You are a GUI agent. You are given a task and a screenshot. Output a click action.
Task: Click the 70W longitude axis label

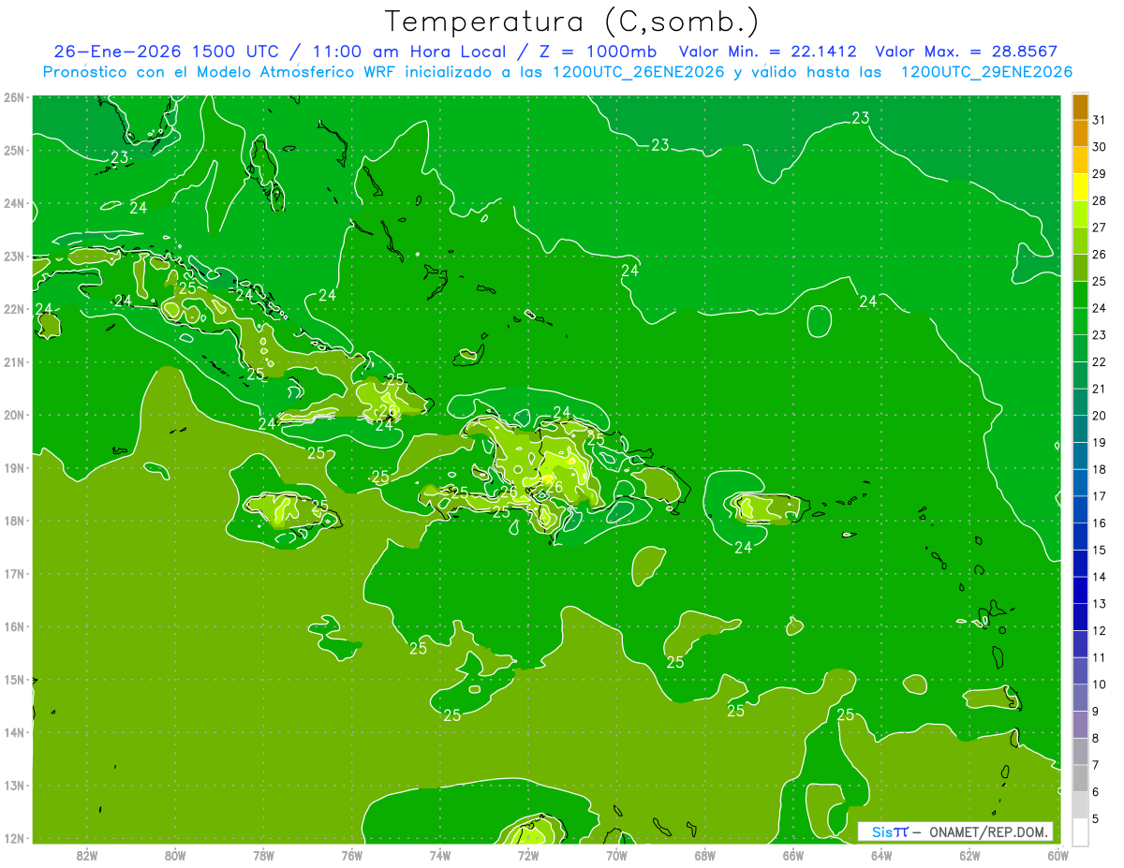pyautogui.click(x=616, y=855)
